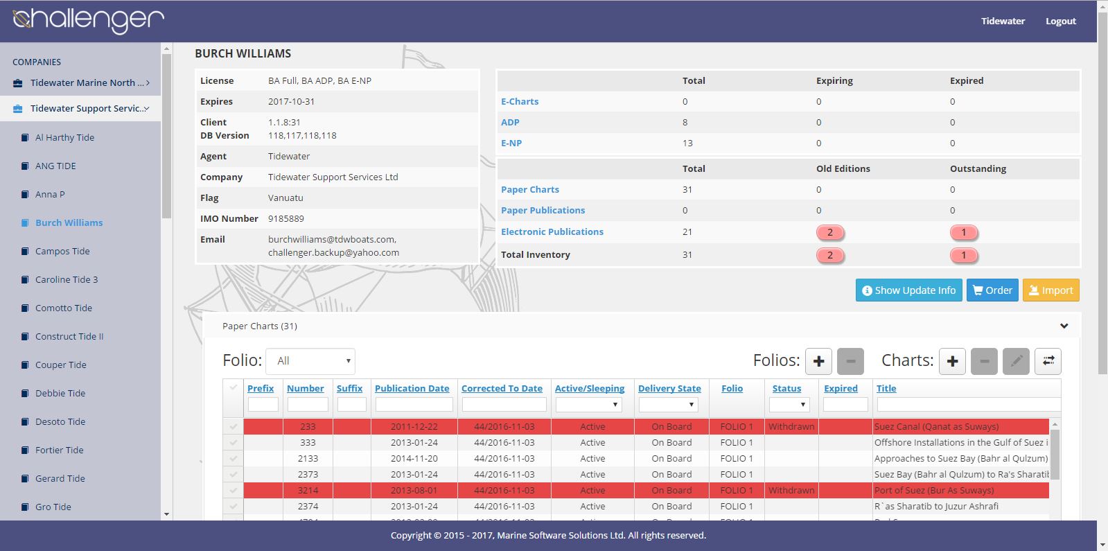
Task: Open Electronic Publications old editions badge 2
Action: [x=830, y=232]
